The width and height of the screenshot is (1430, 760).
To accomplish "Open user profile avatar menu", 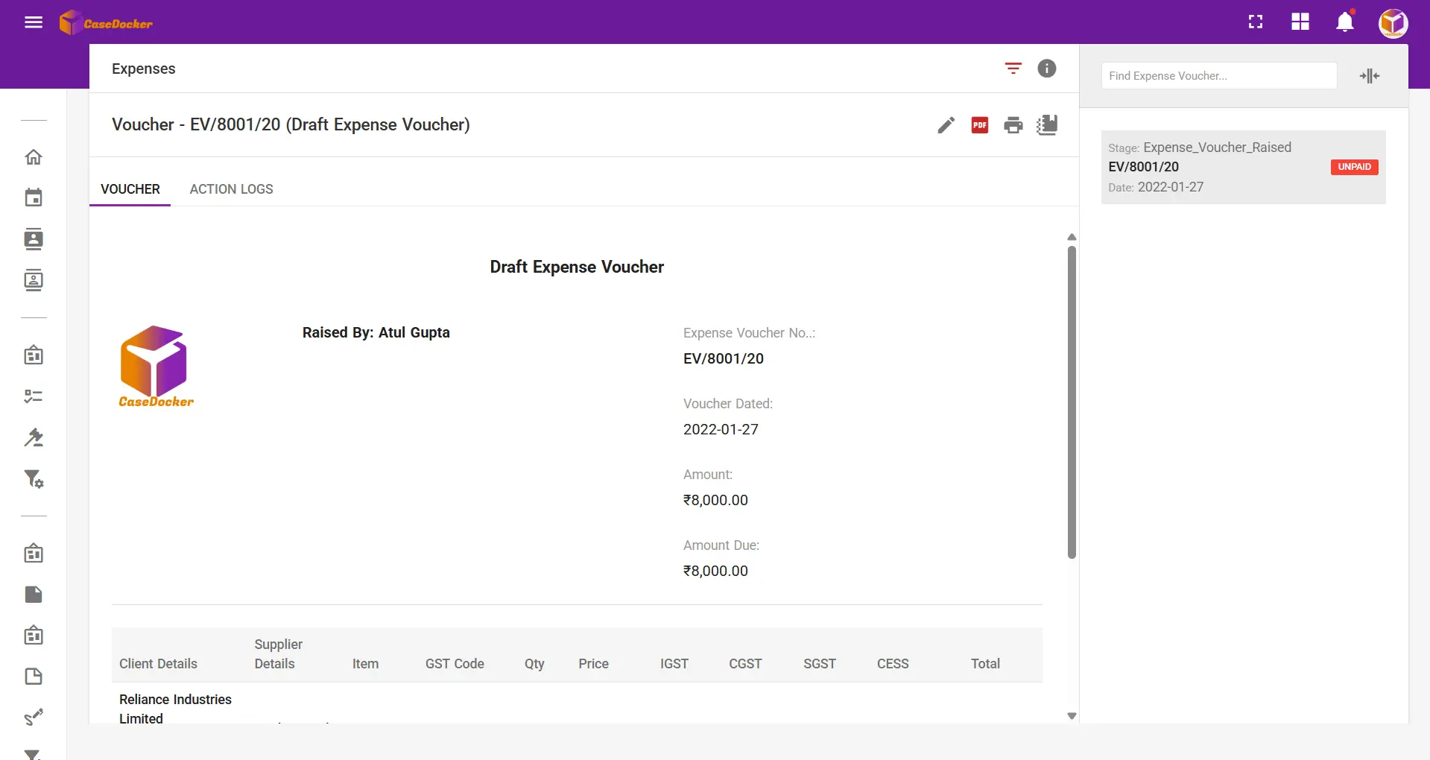I will tap(1393, 23).
